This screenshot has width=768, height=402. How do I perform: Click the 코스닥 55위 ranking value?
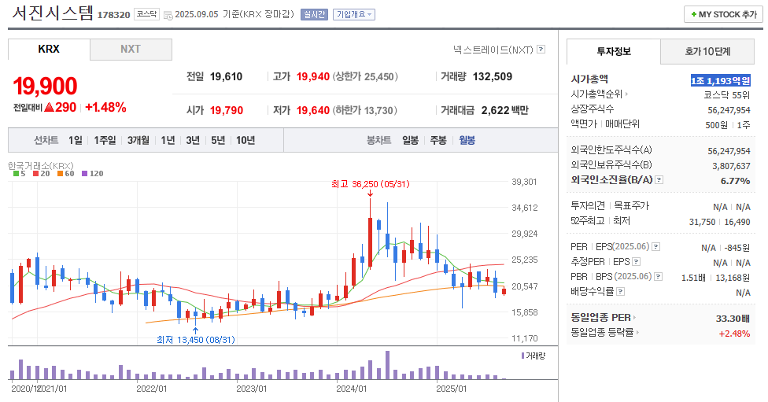coord(727,95)
